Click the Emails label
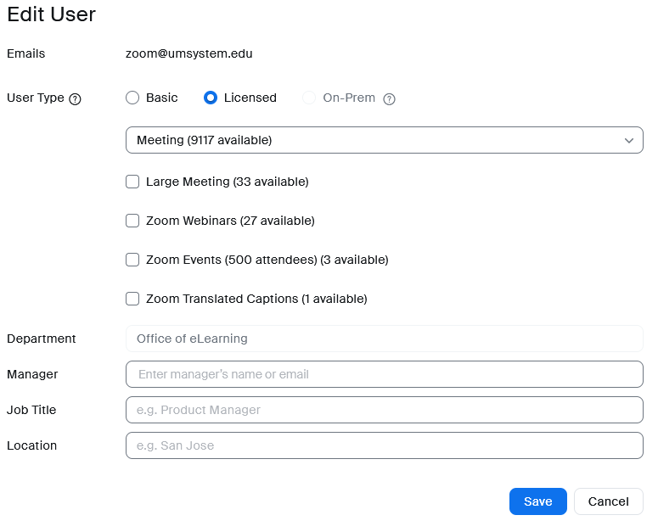This screenshot has width=658, height=532. (26, 53)
